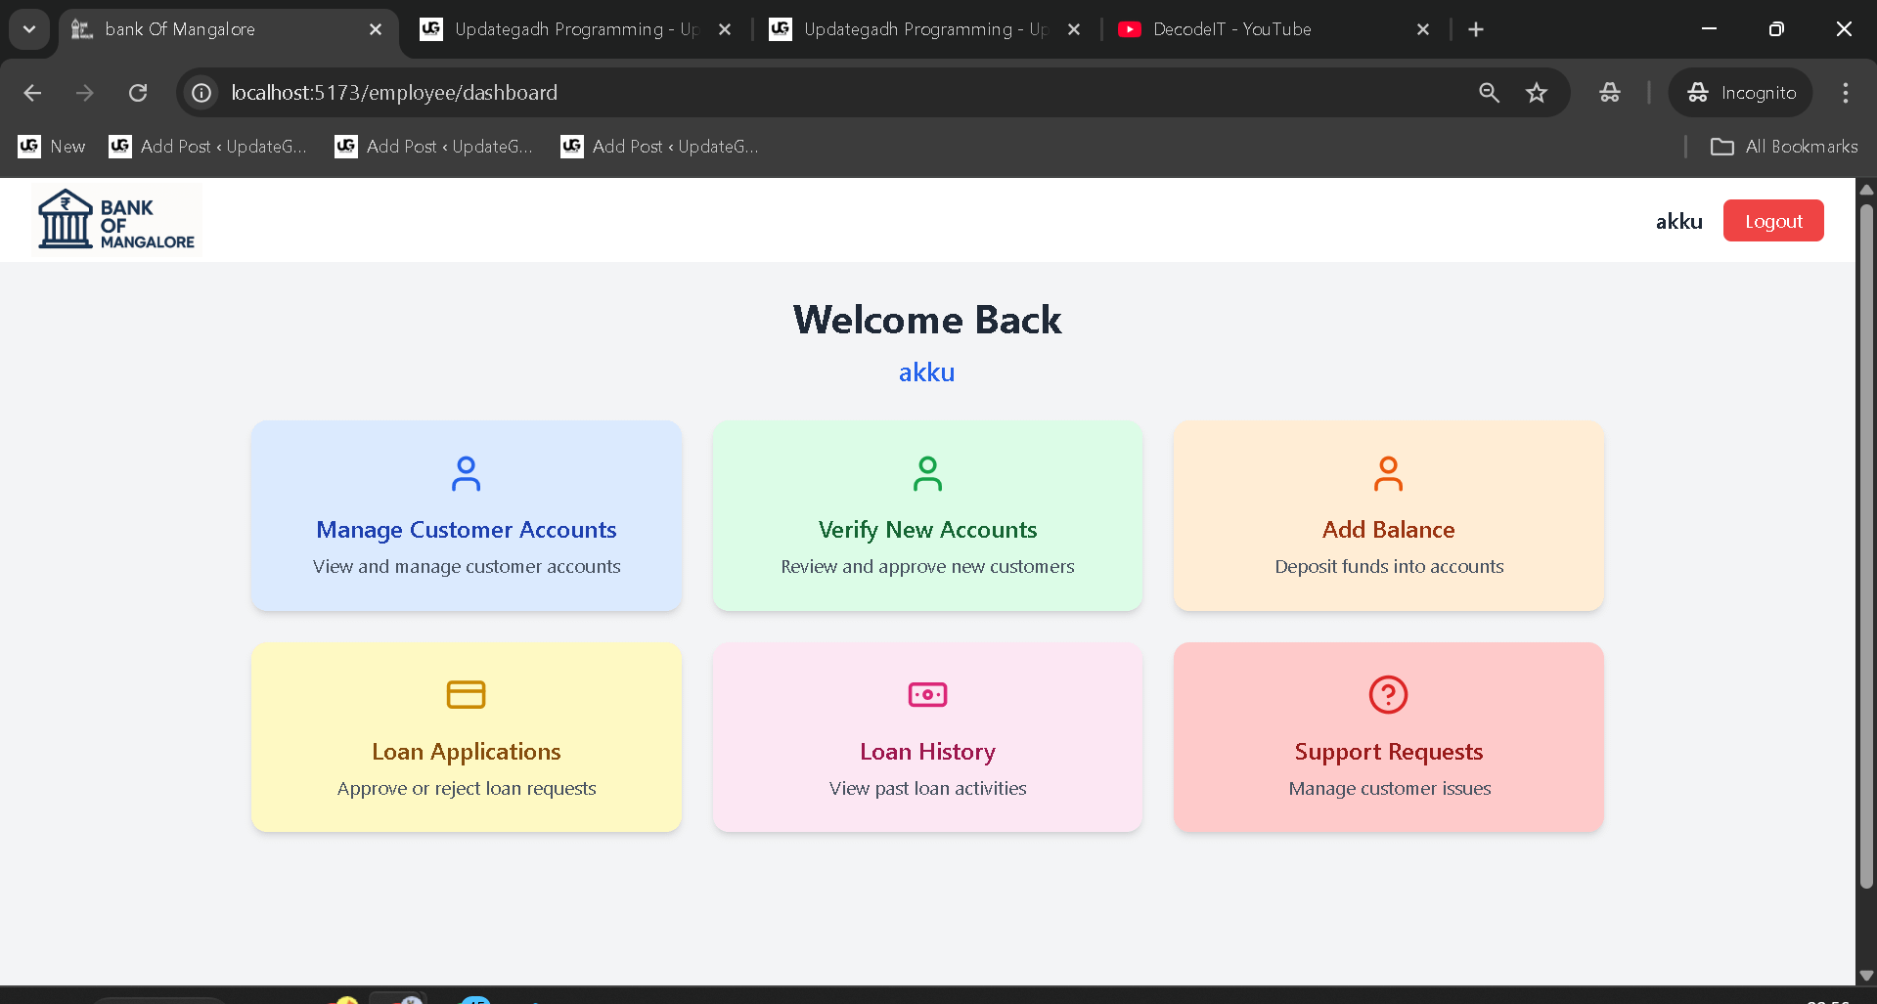Switch to the DecodeIT YouTube tab
1877x1004 pixels.
[x=1230, y=29]
